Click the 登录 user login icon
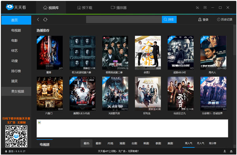This screenshot has height=155, width=237. click(x=200, y=19)
